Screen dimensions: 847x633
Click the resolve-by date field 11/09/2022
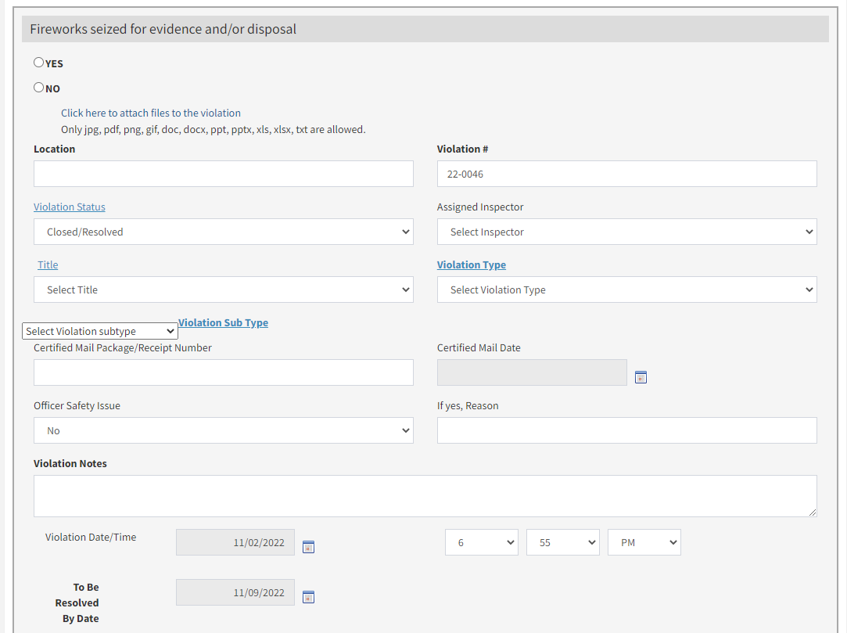pyautogui.click(x=235, y=593)
